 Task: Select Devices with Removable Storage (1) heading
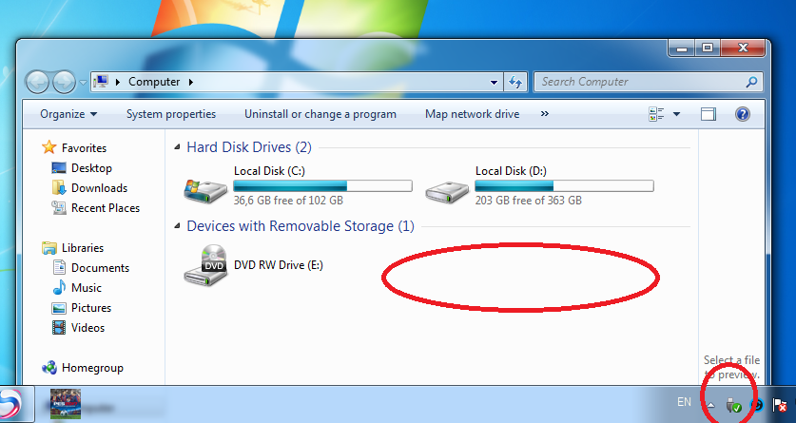(x=301, y=225)
